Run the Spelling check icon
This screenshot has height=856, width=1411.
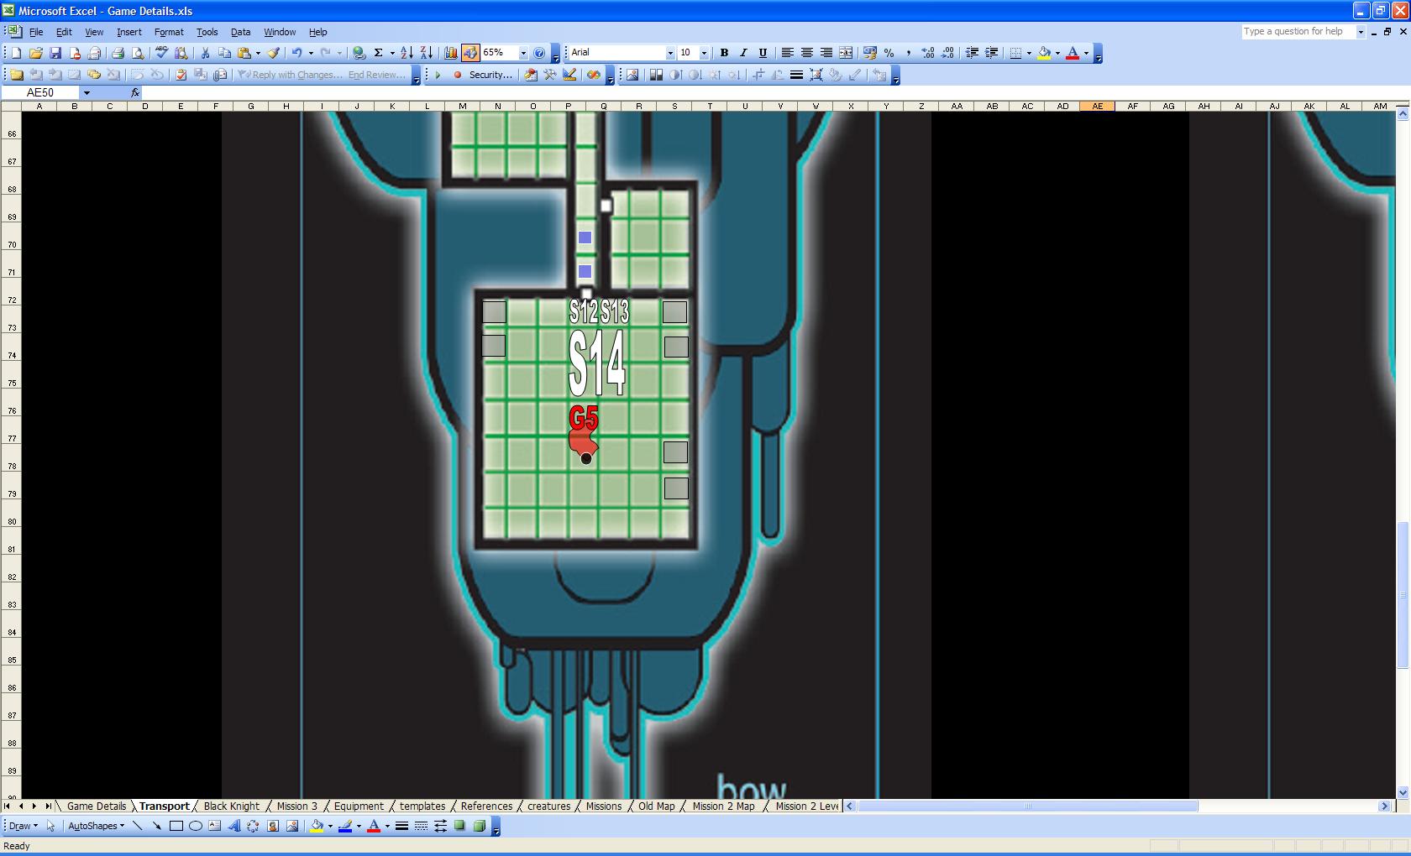161,53
